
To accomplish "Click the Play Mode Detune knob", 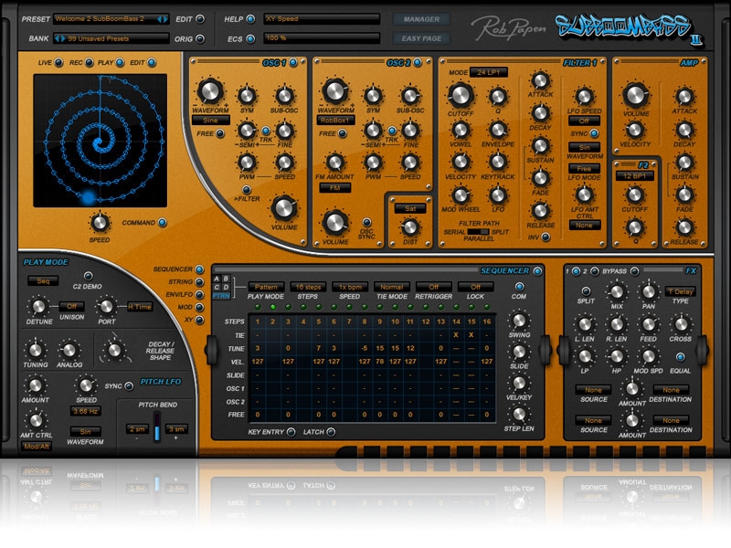I will click(x=37, y=307).
